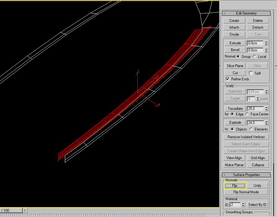The width and height of the screenshot is (277, 217).
Task: Click the Attach button
Action: click(234, 27)
